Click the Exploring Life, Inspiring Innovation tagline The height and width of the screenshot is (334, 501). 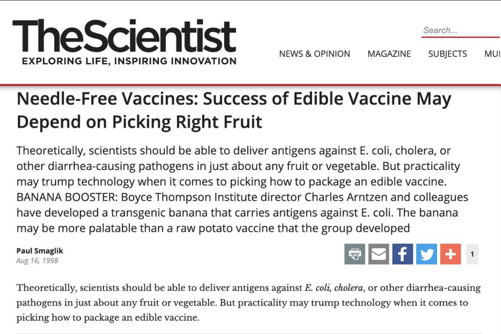tap(129, 61)
